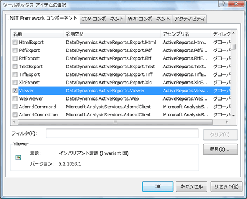Screen dimensions: 247x199
Task: Sort by the 名前空間 column header
Action: coord(112,34)
